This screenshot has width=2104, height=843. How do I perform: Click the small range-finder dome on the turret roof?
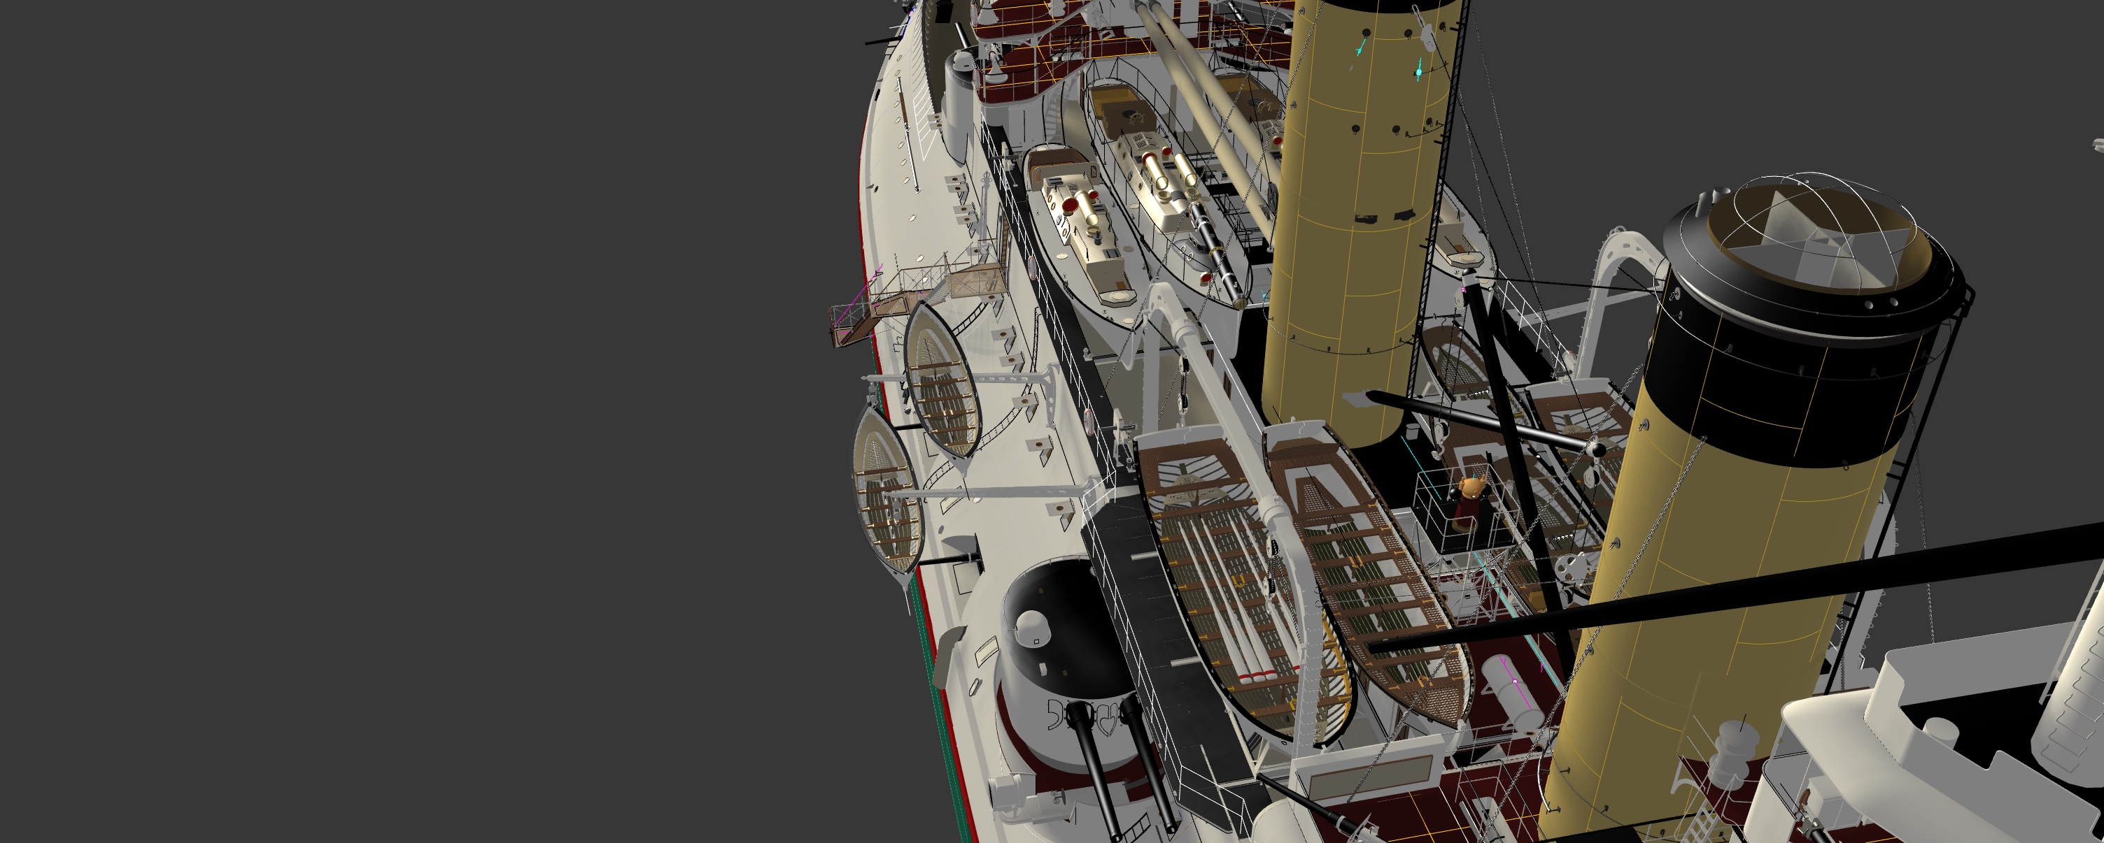point(1033,627)
